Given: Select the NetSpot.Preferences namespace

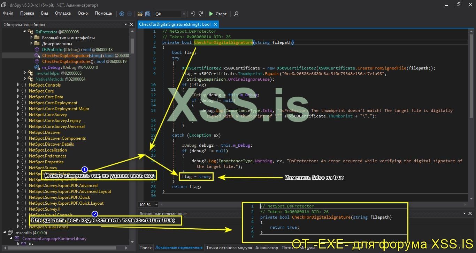Looking at the screenshot, I should point(47,156).
